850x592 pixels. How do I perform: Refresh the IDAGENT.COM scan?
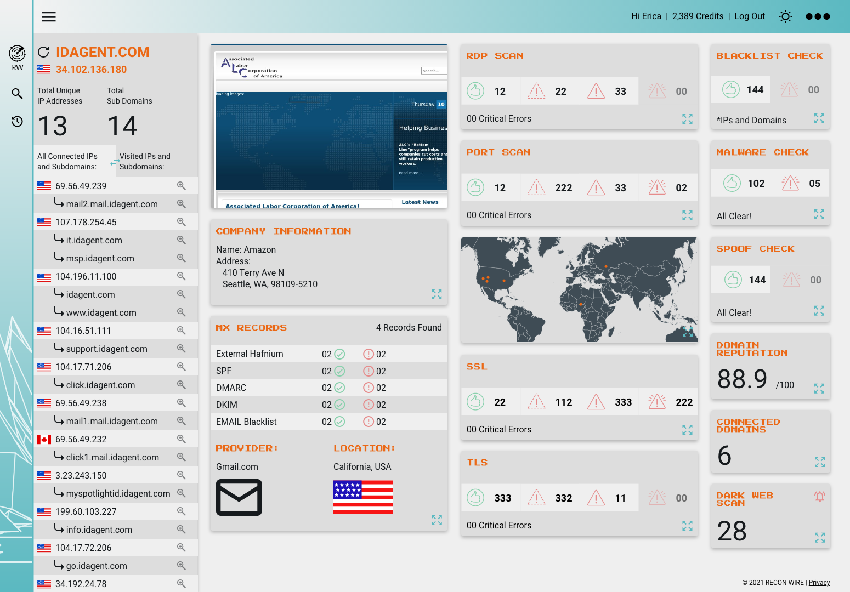[x=43, y=52]
